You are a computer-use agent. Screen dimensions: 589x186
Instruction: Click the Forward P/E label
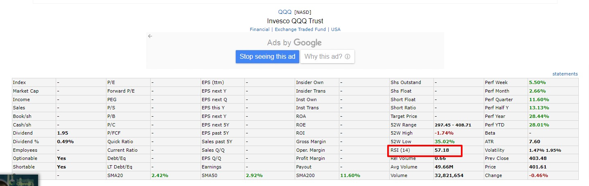click(122, 91)
